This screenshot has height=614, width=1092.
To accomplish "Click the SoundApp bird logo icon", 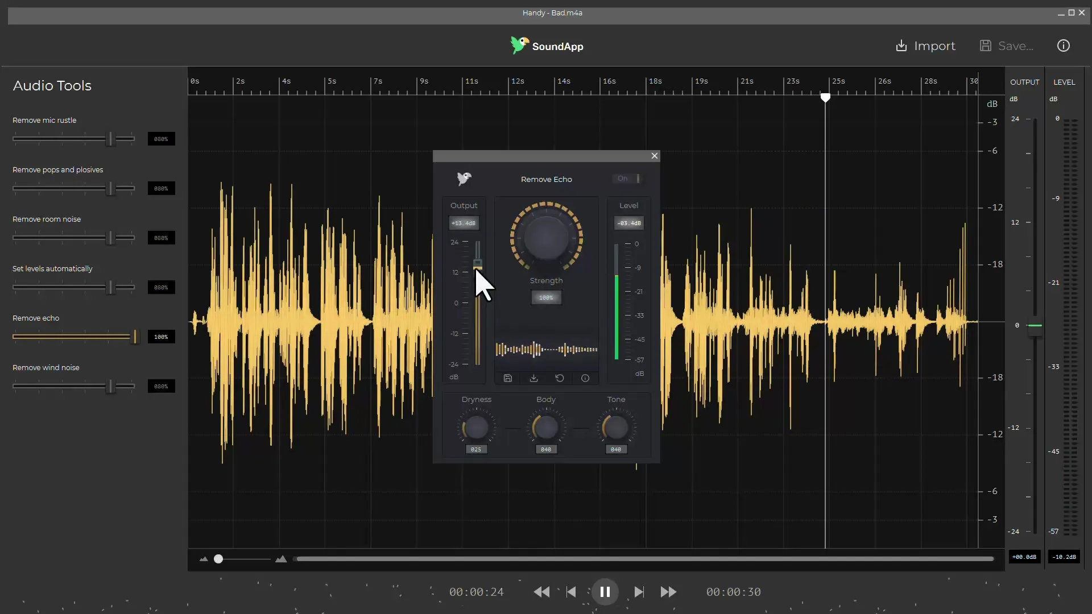I will click(x=518, y=45).
